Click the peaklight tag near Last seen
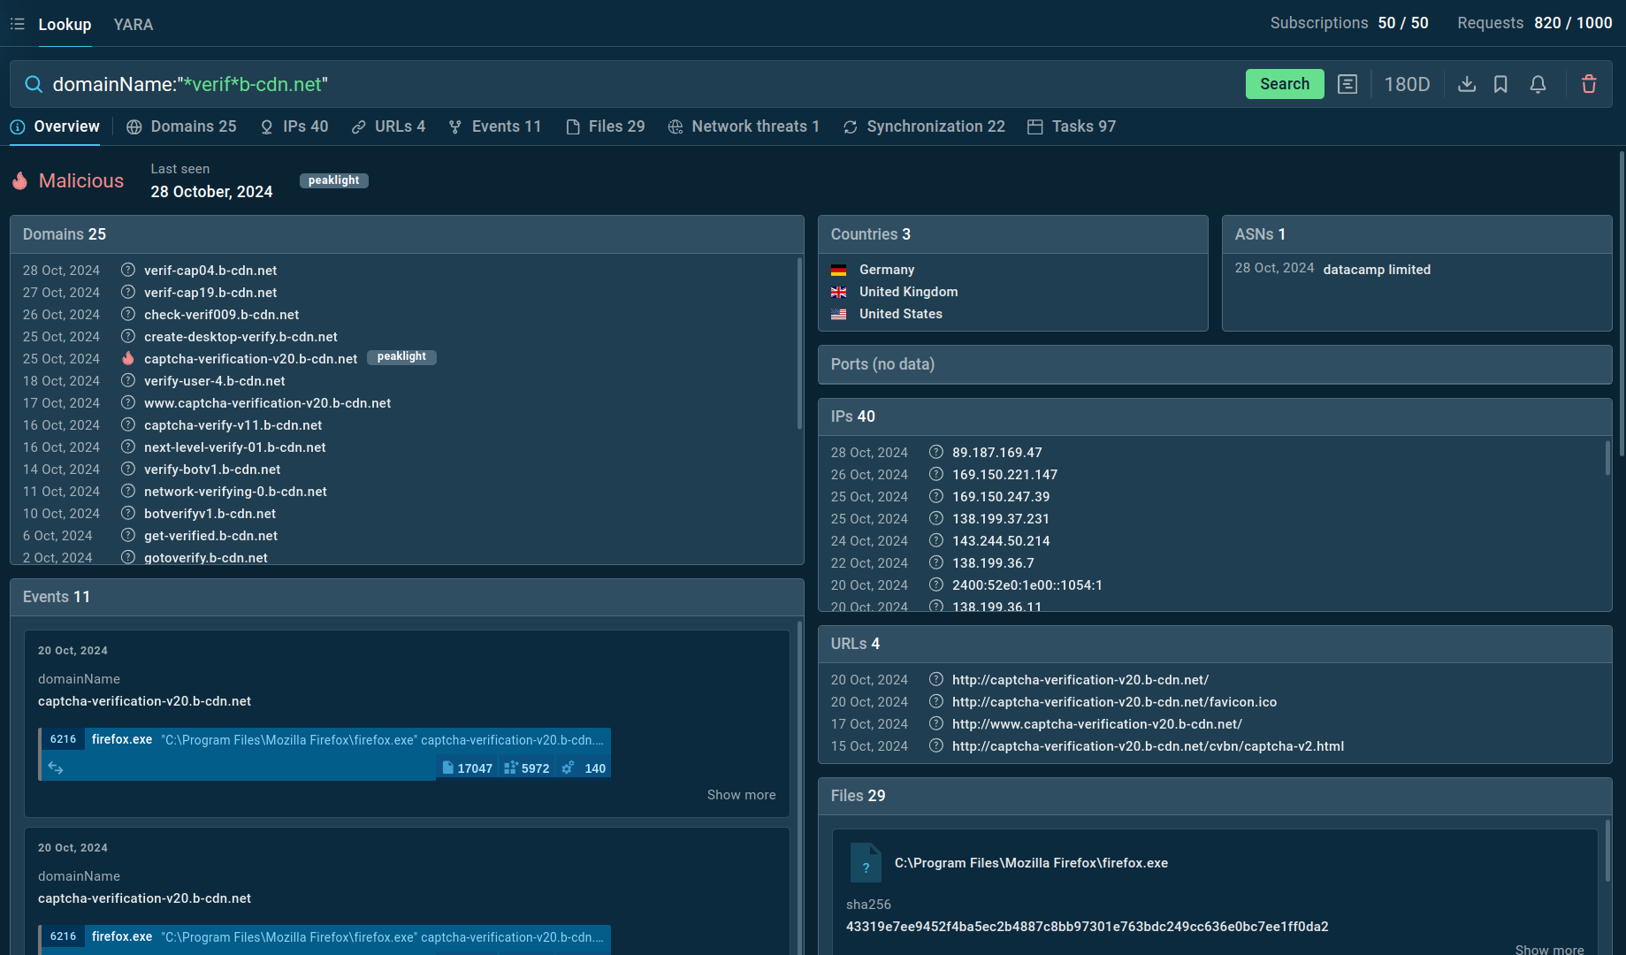Screen dimensions: 1626x955 333,180
